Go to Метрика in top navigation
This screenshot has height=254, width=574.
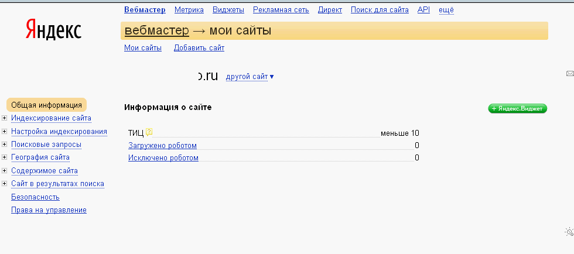[x=189, y=10]
